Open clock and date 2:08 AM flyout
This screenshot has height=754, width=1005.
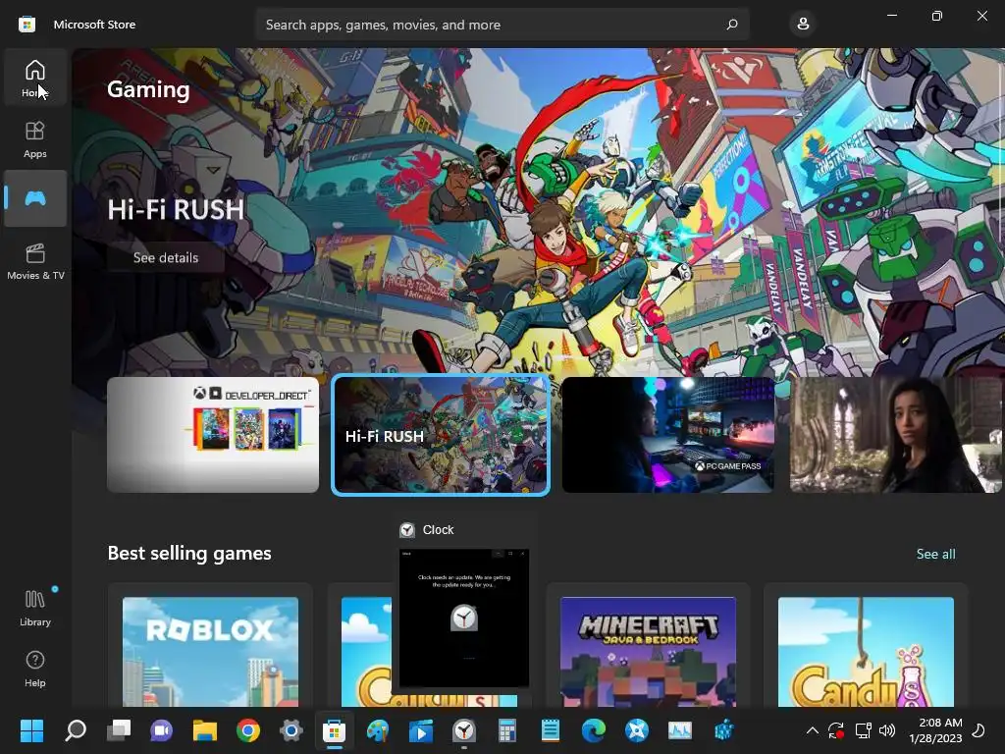[935, 730]
